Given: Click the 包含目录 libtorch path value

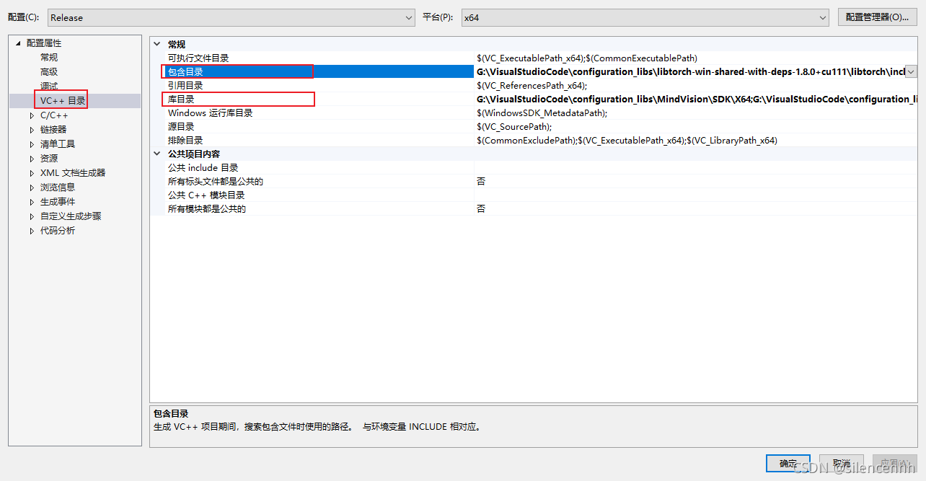Looking at the screenshot, I should 690,71.
